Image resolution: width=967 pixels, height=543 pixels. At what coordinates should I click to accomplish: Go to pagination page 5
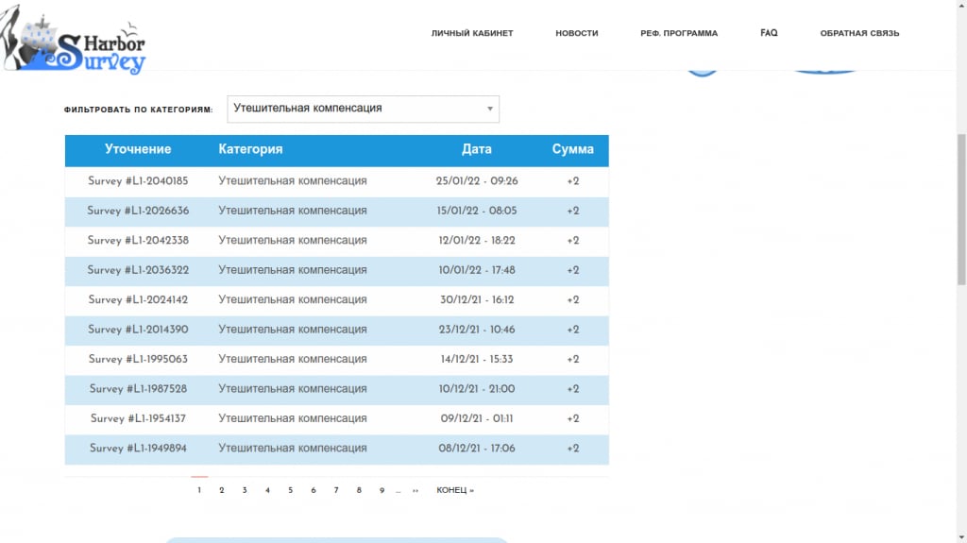(x=290, y=490)
